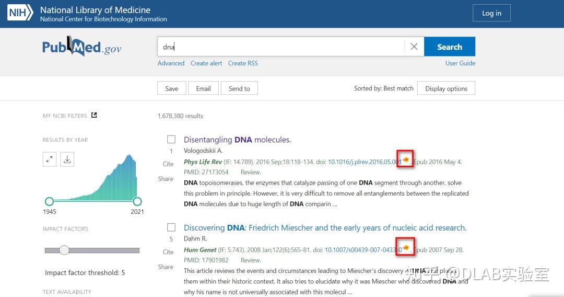
Task: Click orange icon after Phys Life Rev DOI
Action: [x=406, y=159]
